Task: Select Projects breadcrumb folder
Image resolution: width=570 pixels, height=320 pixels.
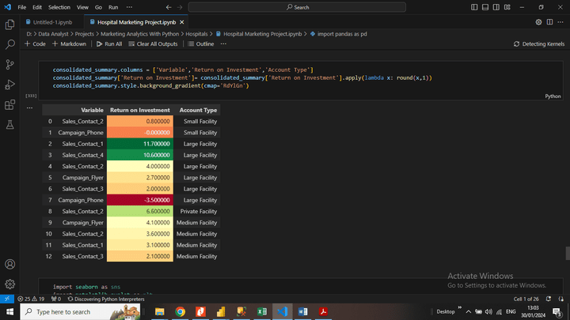Action: (85, 34)
